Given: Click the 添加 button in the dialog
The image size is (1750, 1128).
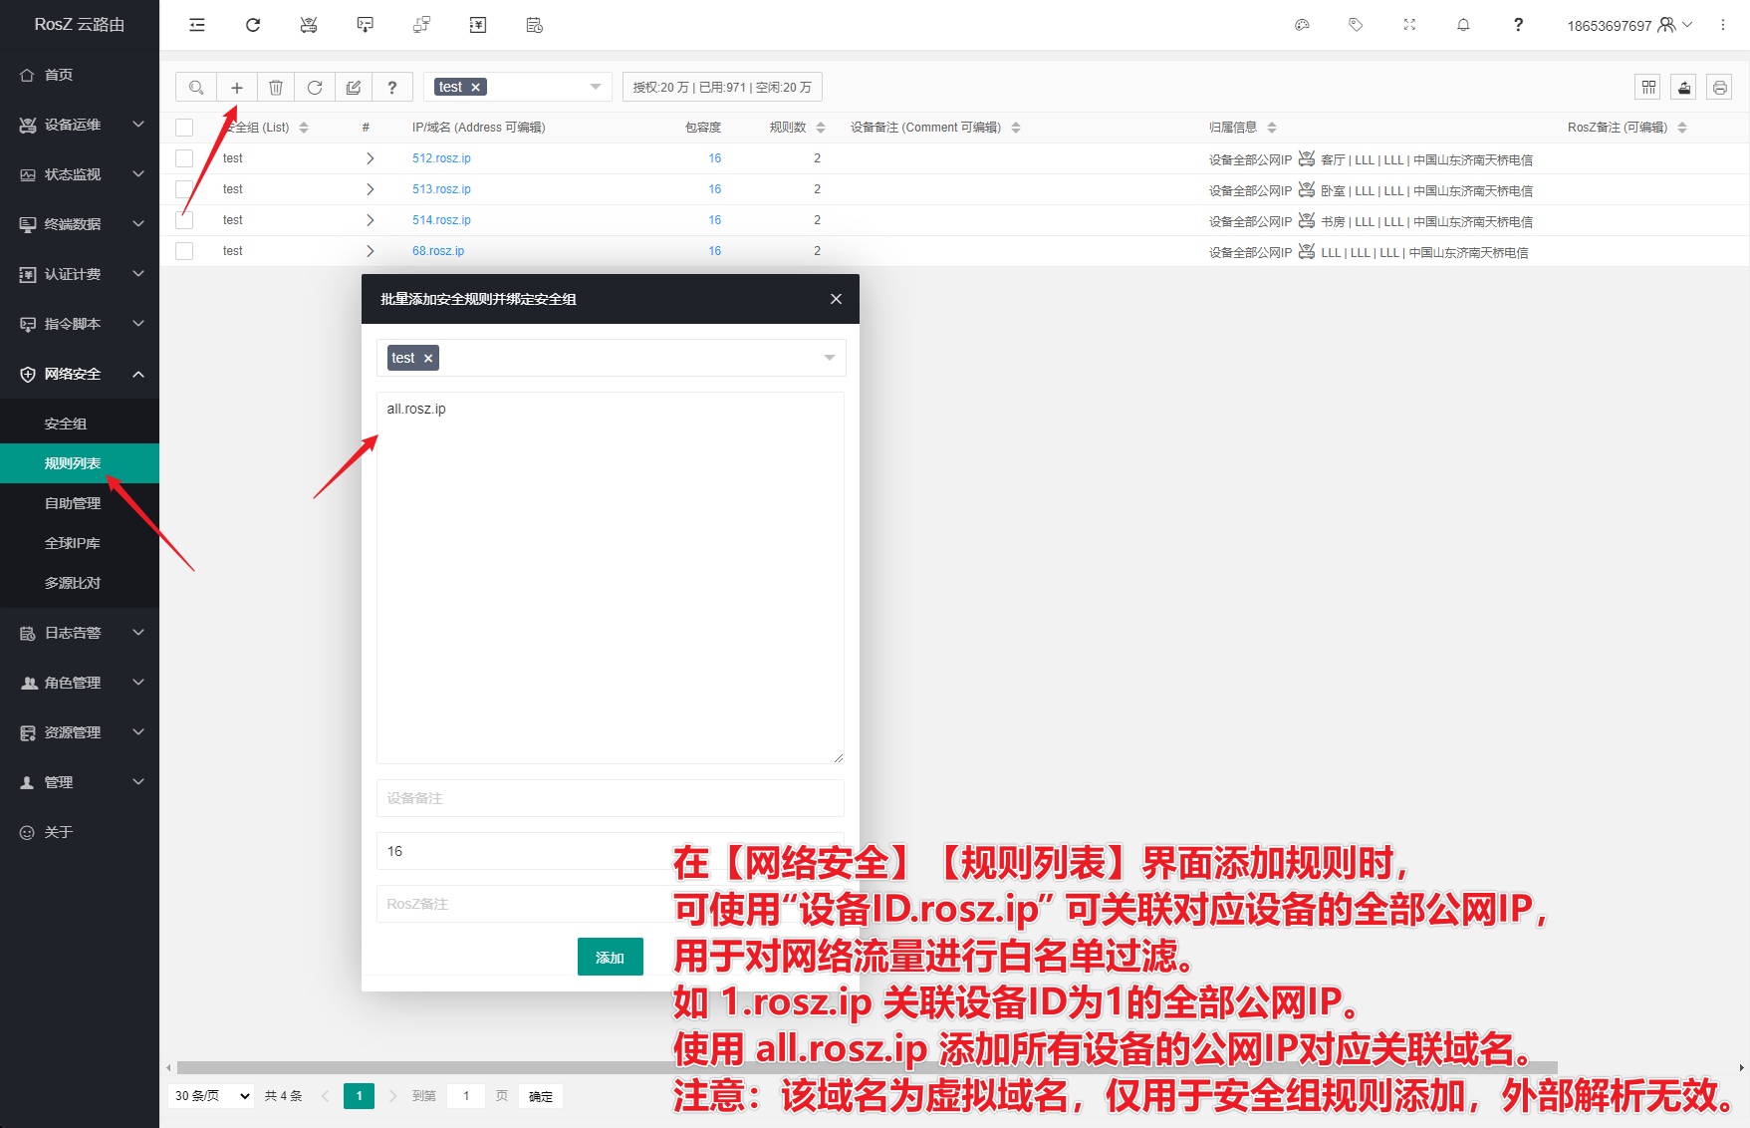Looking at the screenshot, I should [x=610, y=956].
